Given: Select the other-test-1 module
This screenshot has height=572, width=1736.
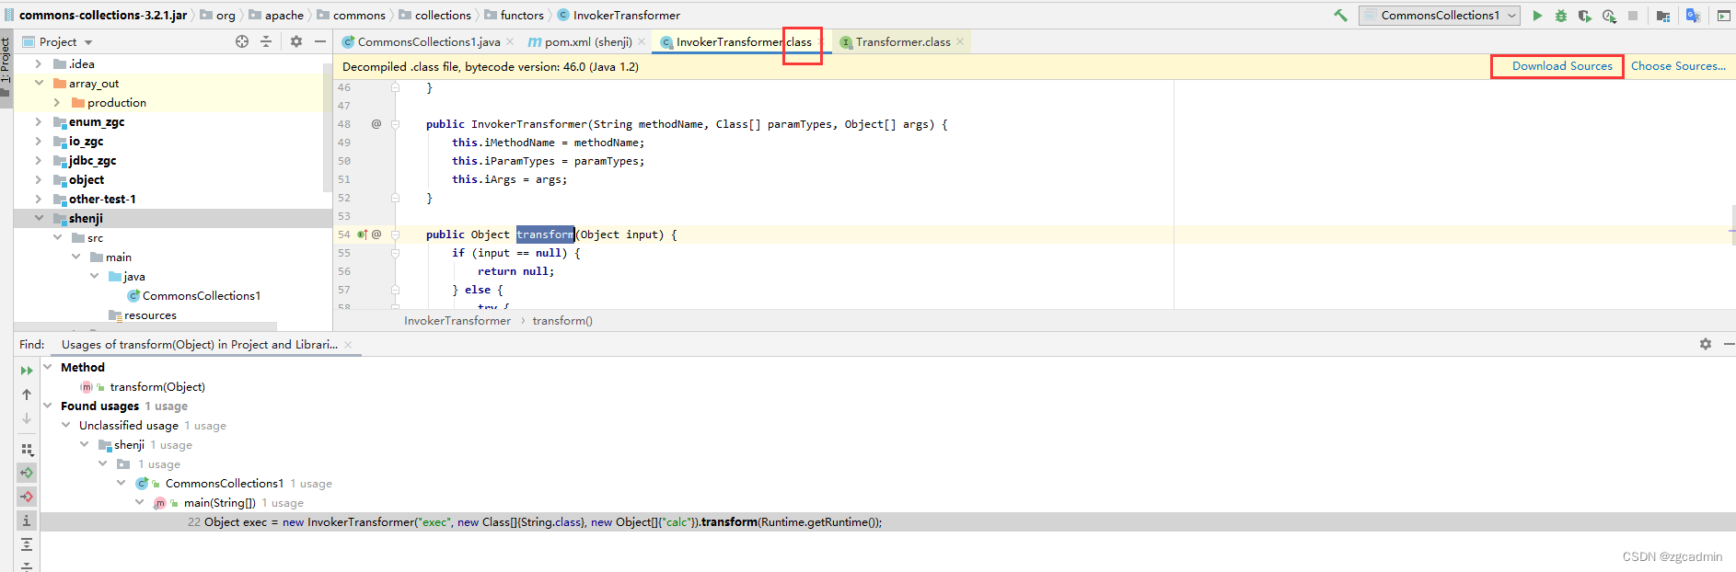Looking at the screenshot, I should tap(95, 200).
